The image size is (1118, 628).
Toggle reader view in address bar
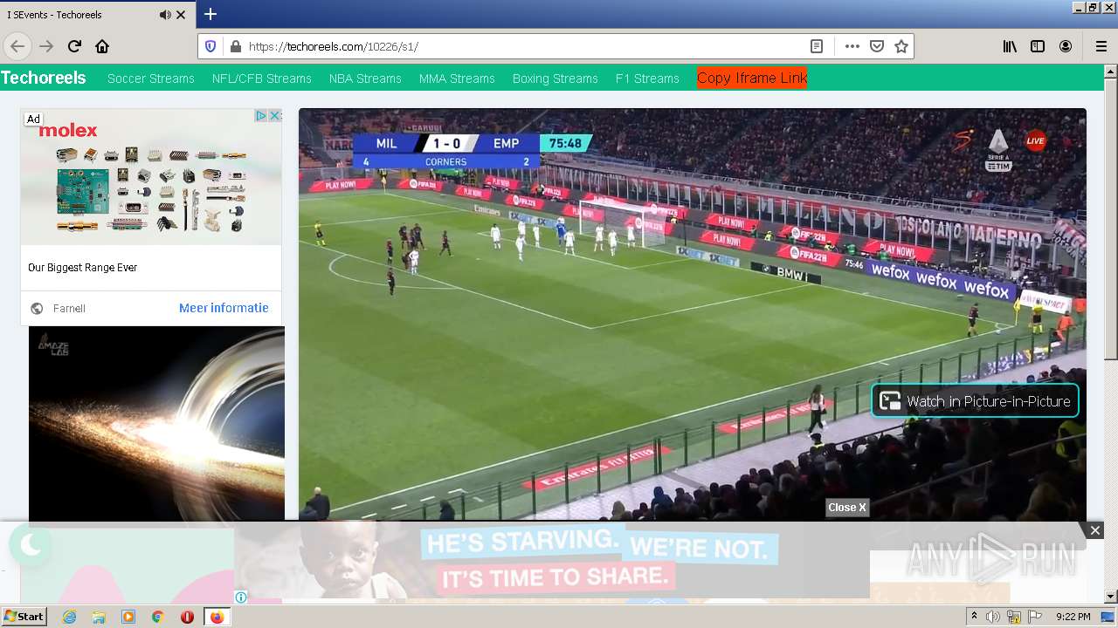[817, 46]
